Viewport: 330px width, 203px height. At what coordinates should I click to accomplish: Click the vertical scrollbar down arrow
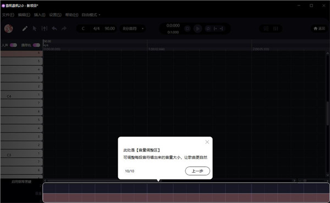pos(328,175)
